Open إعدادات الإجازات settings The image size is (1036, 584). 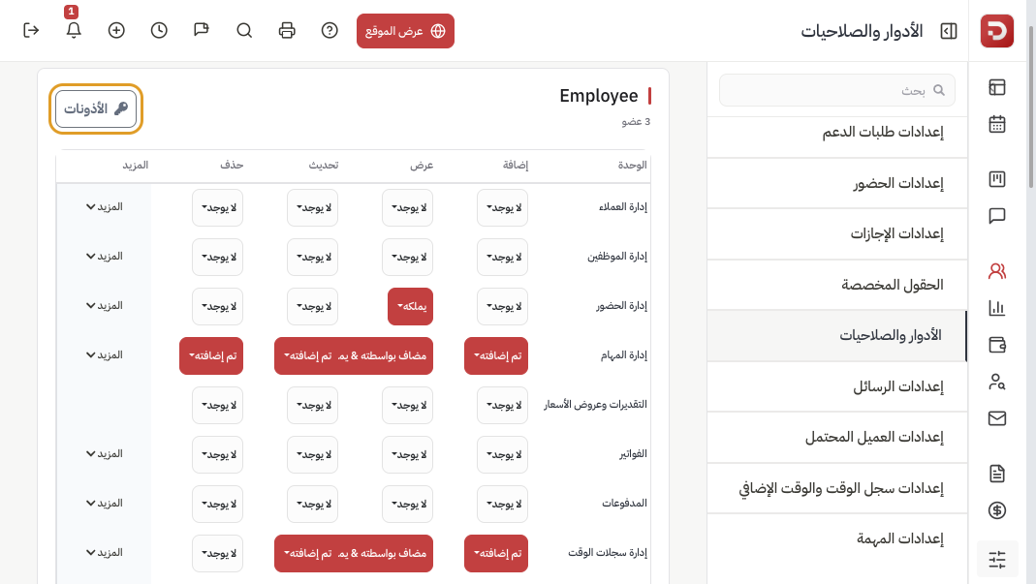(x=836, y=233)
